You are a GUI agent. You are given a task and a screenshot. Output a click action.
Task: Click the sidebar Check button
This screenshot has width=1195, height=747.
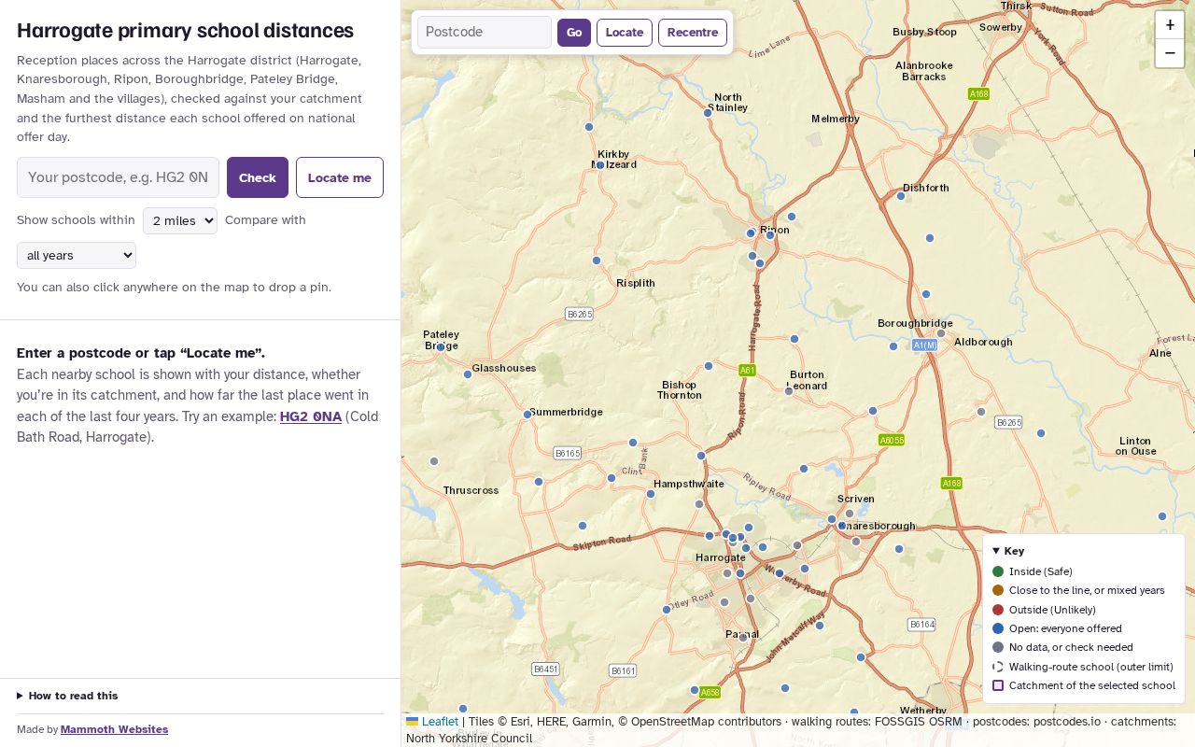258,177
